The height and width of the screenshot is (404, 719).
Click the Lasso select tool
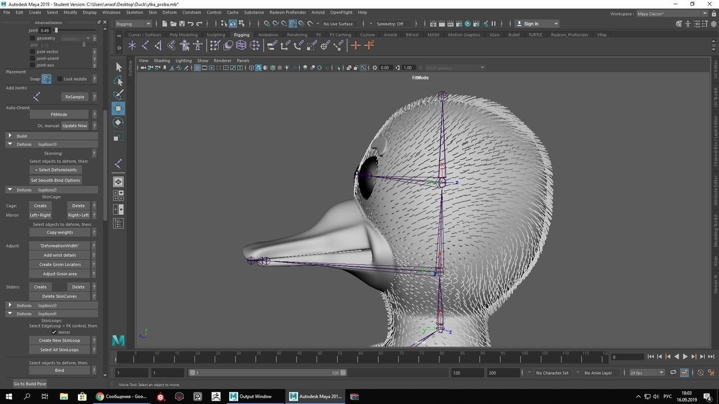(x=118, y=81)
